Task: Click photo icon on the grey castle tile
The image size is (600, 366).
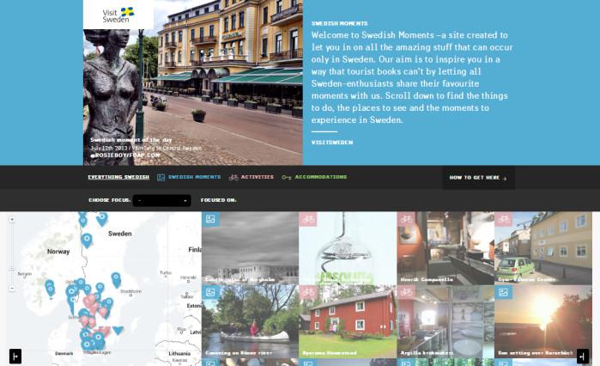Action: 210,219
